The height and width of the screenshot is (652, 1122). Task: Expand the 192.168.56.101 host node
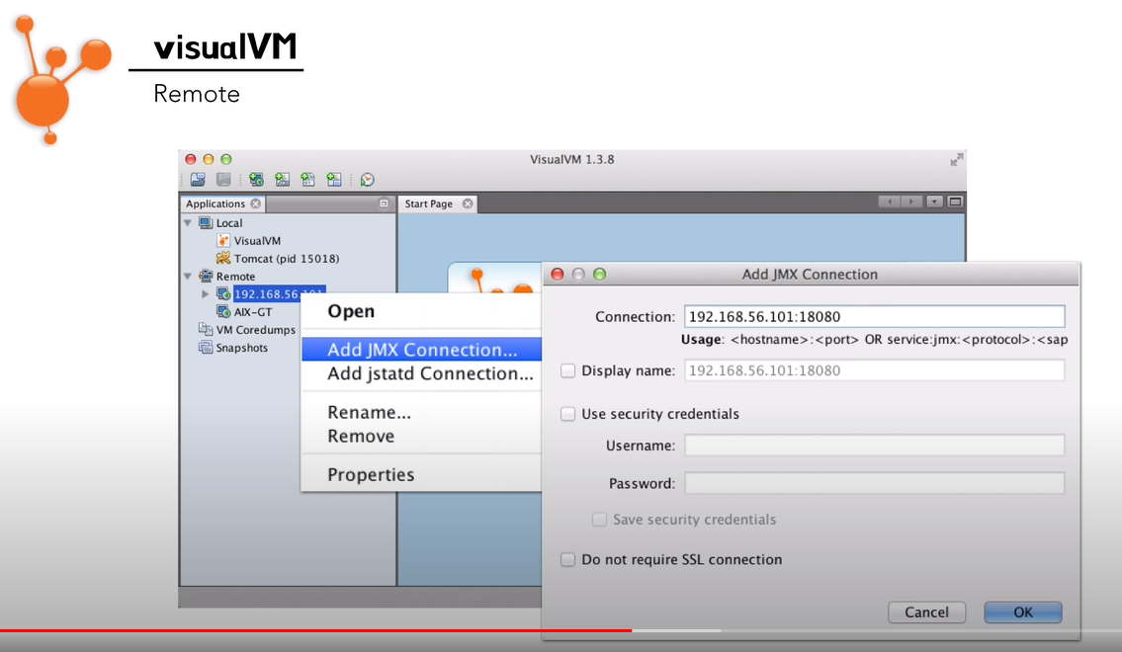pyautogui.click(x=206, y=293)
